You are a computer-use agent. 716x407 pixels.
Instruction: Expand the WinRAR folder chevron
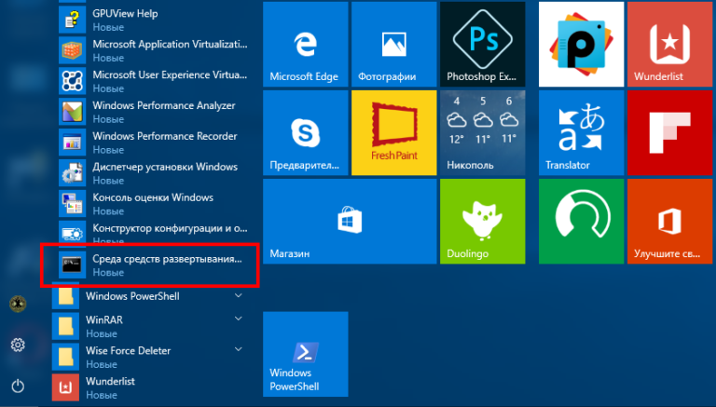pos(239,319)
